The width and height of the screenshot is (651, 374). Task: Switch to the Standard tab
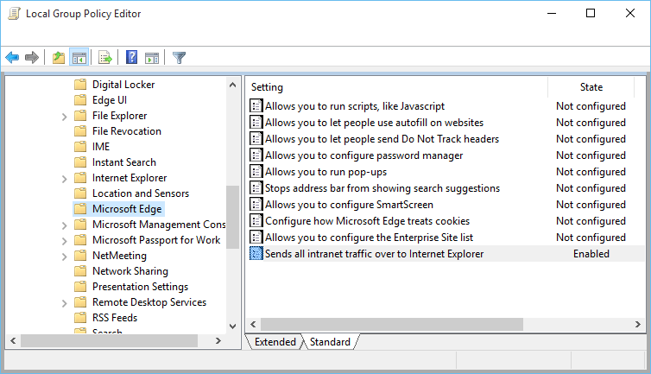[330, 341]
